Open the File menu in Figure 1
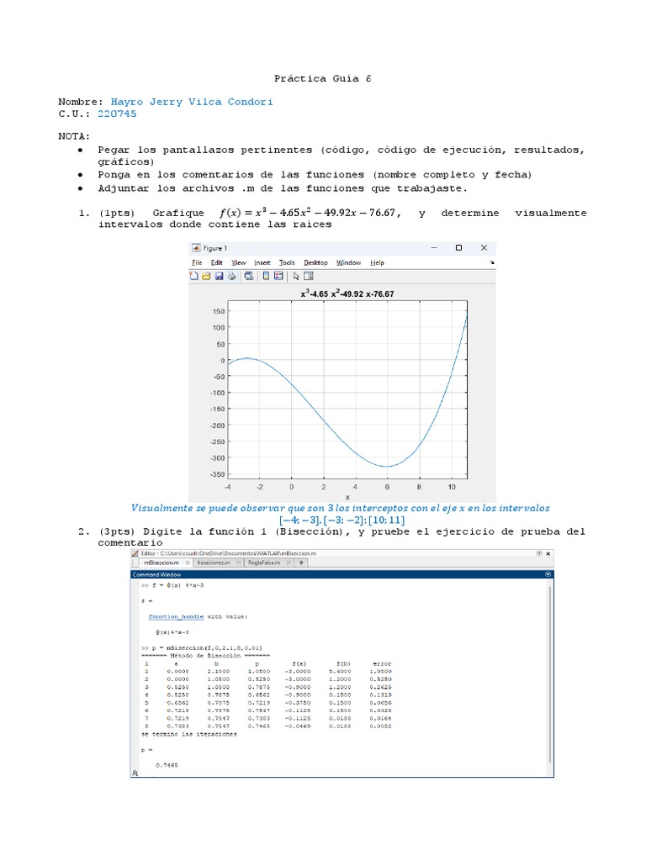 (x=197, y=263)
